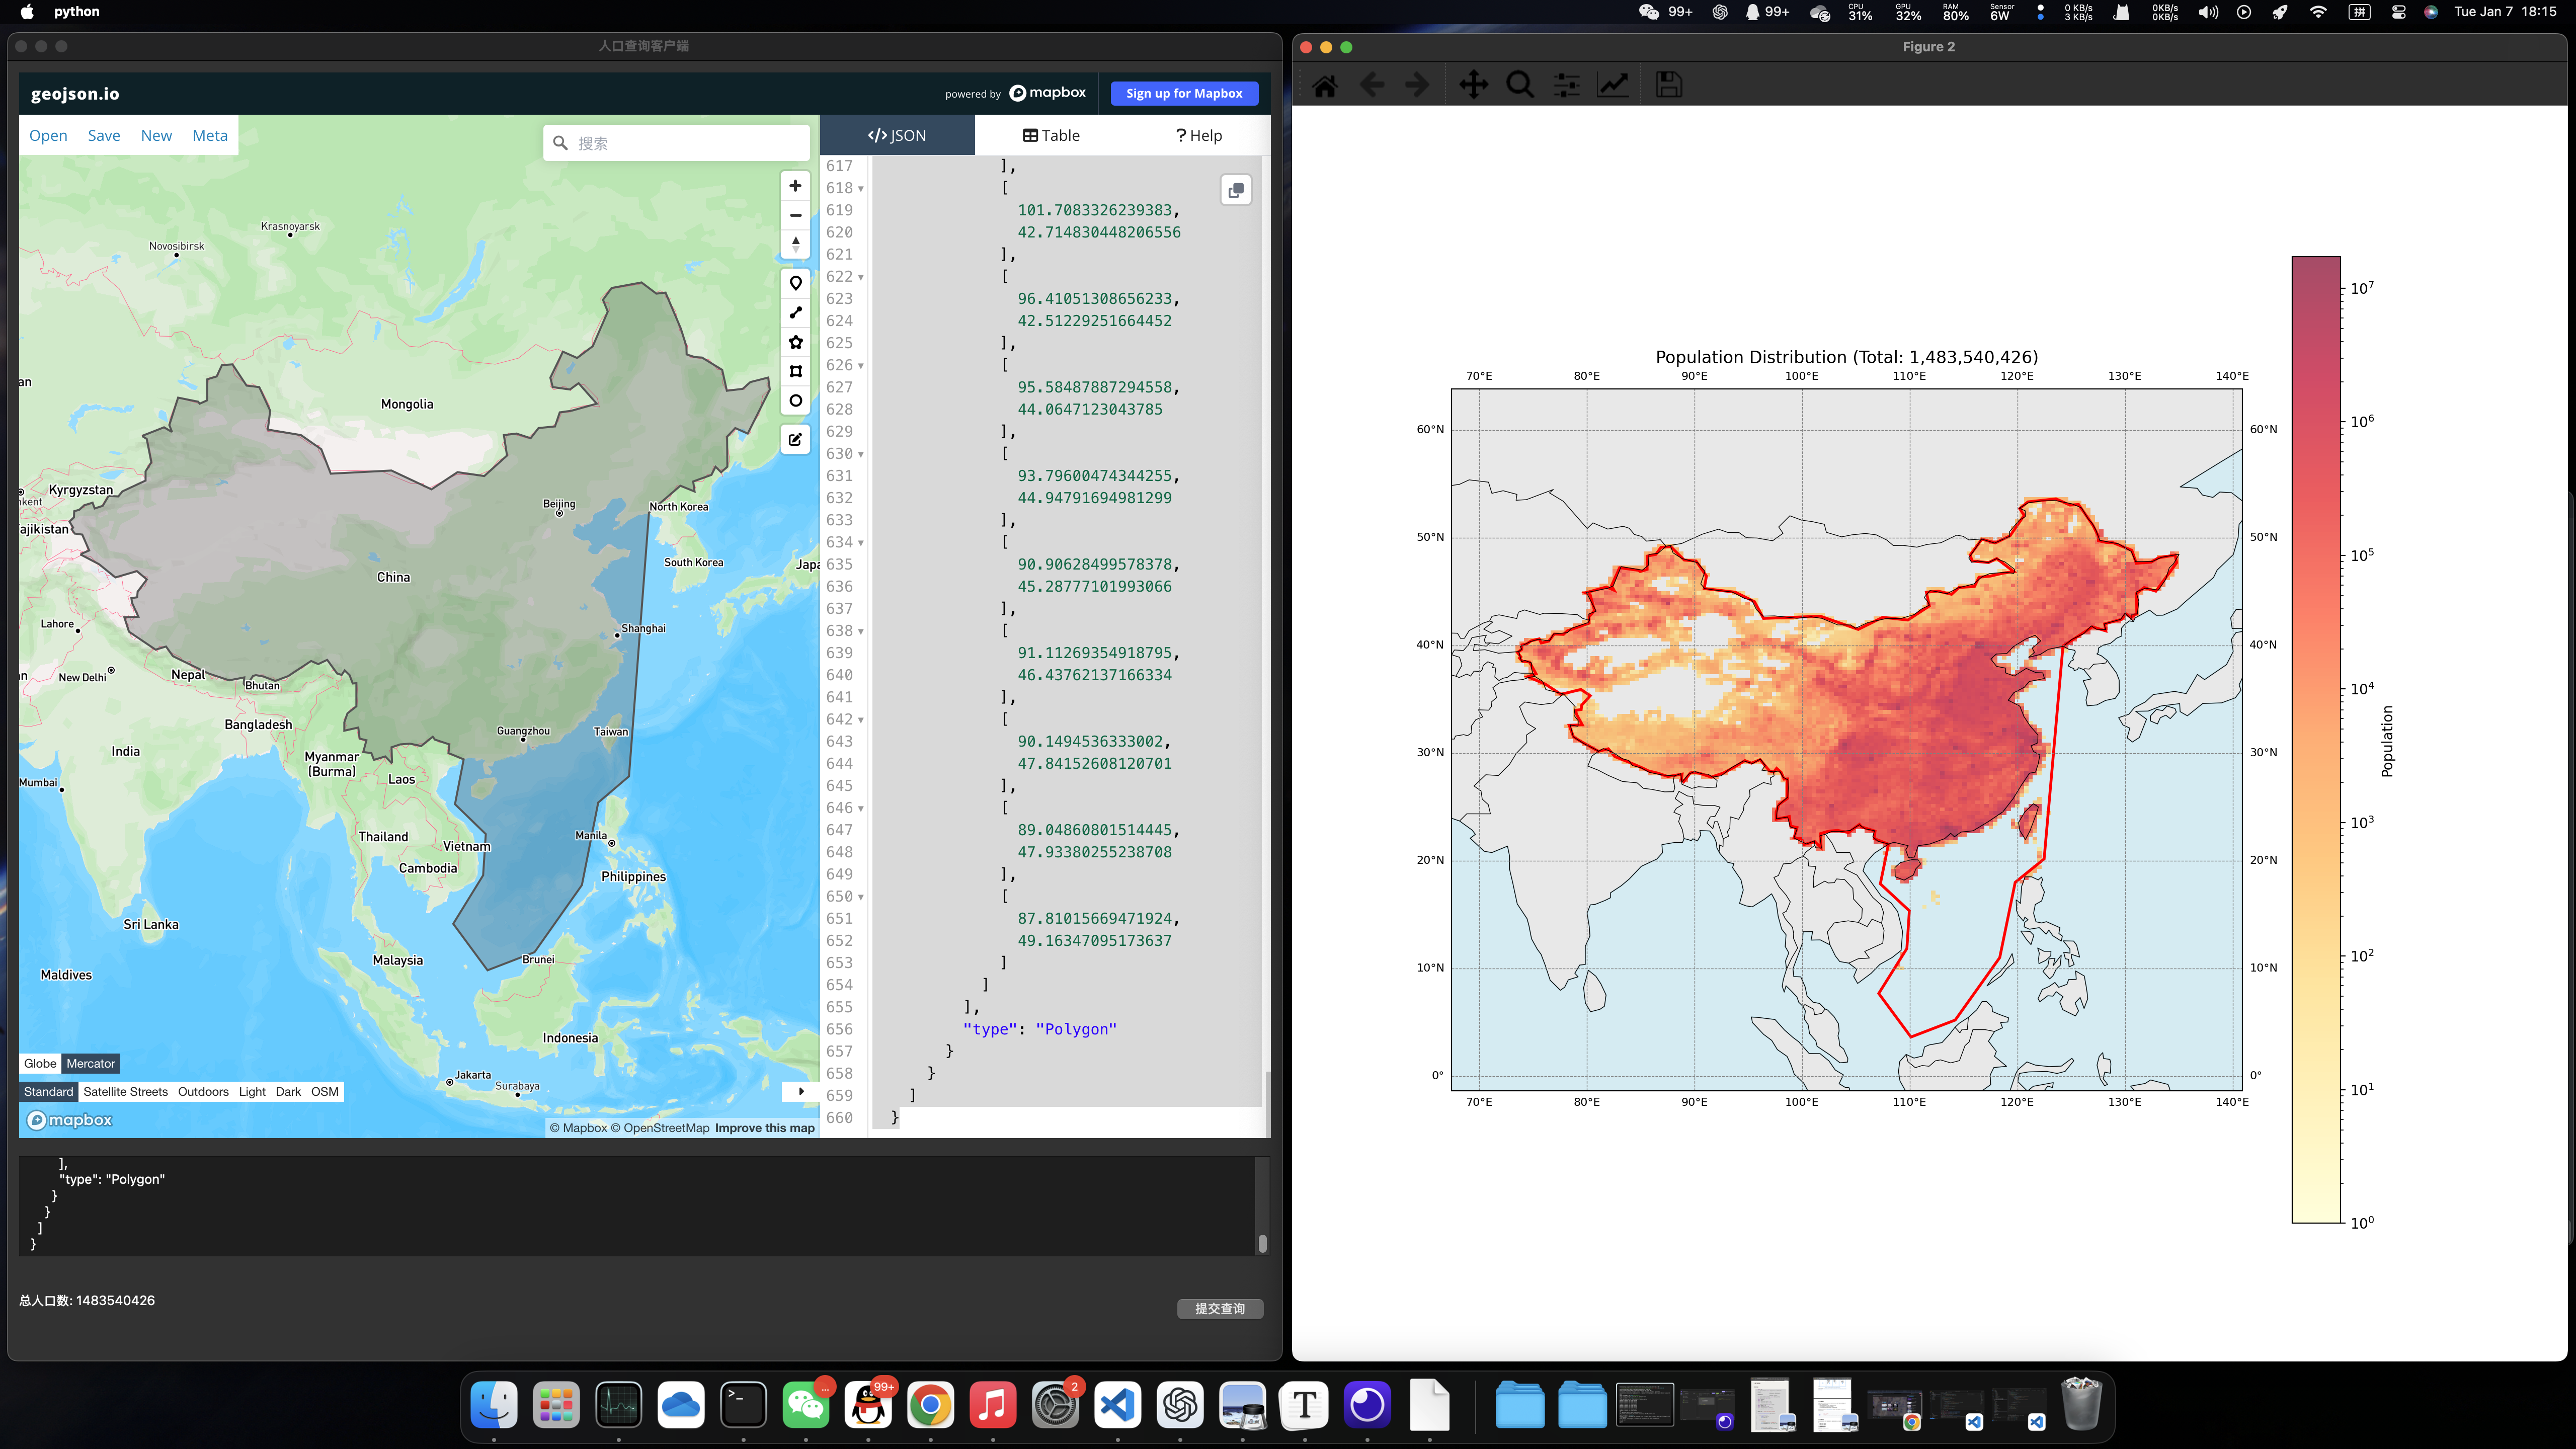Click the Sign up for Mapbox button

(x=1184, y=93)
